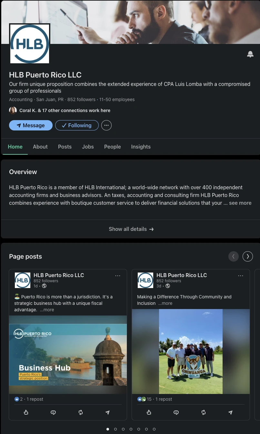
Task: Open the Chihuahua Golf group photo
Action: click(191, 351)
